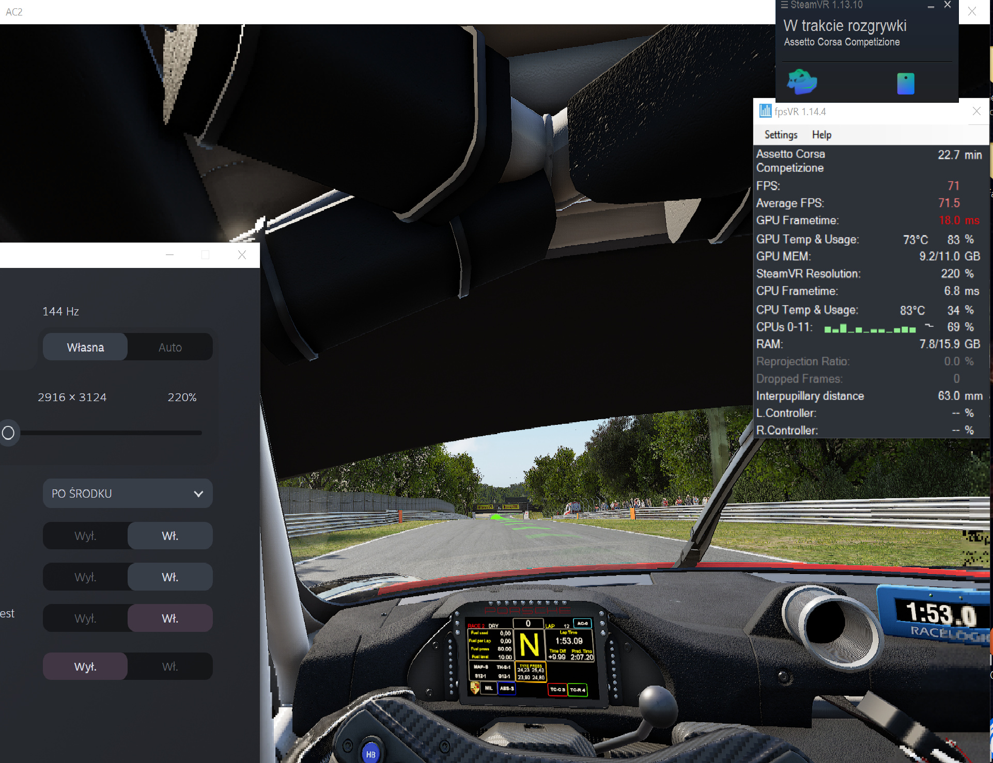Open the fpsVR Help menu

821,135
